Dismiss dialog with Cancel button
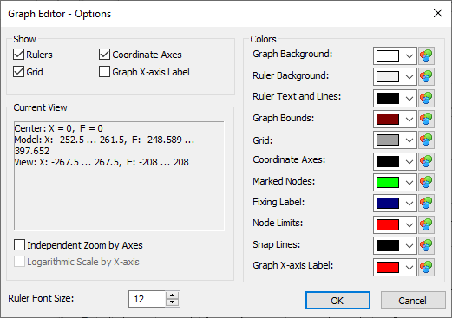 413,301
